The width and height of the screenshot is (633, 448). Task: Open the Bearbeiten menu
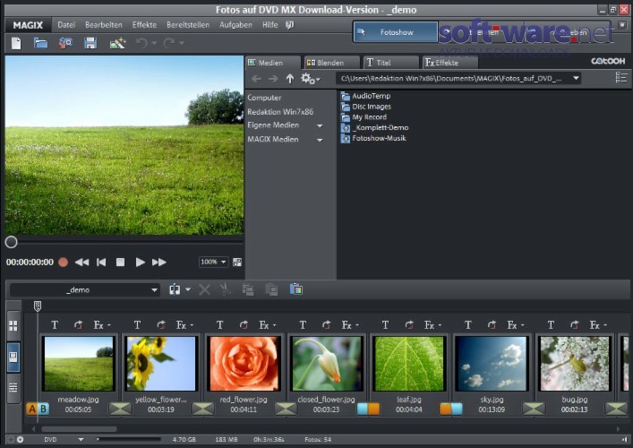(104, 25)
